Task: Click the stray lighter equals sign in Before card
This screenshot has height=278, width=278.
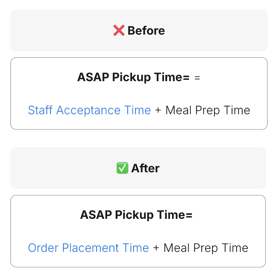Action: click(x=197, y=78)
